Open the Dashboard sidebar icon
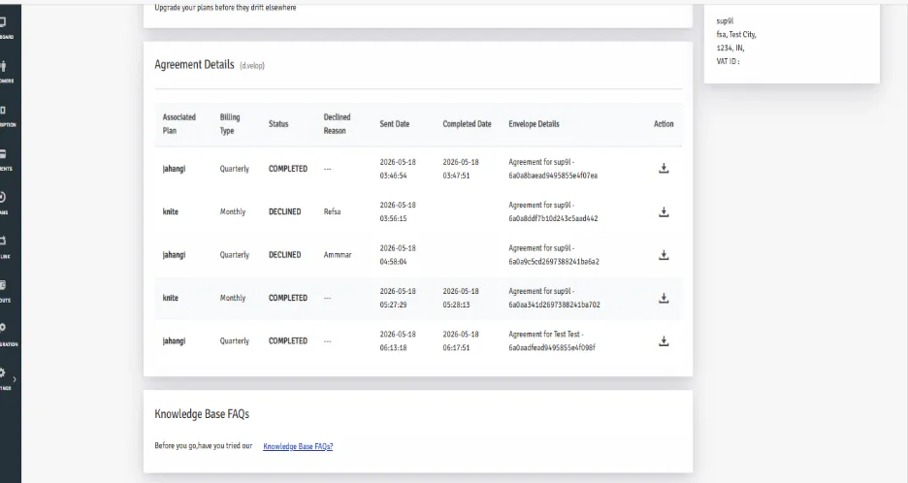The image size is (908, 483). click(x=3, y=22)
